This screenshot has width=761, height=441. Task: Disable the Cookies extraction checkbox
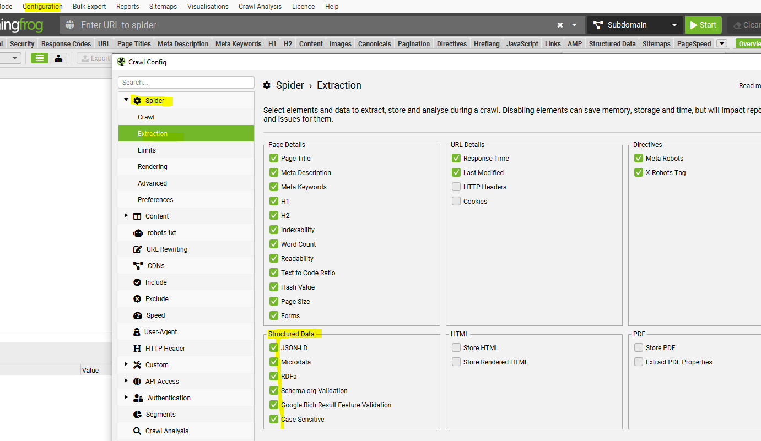click(x=456, y=201)
